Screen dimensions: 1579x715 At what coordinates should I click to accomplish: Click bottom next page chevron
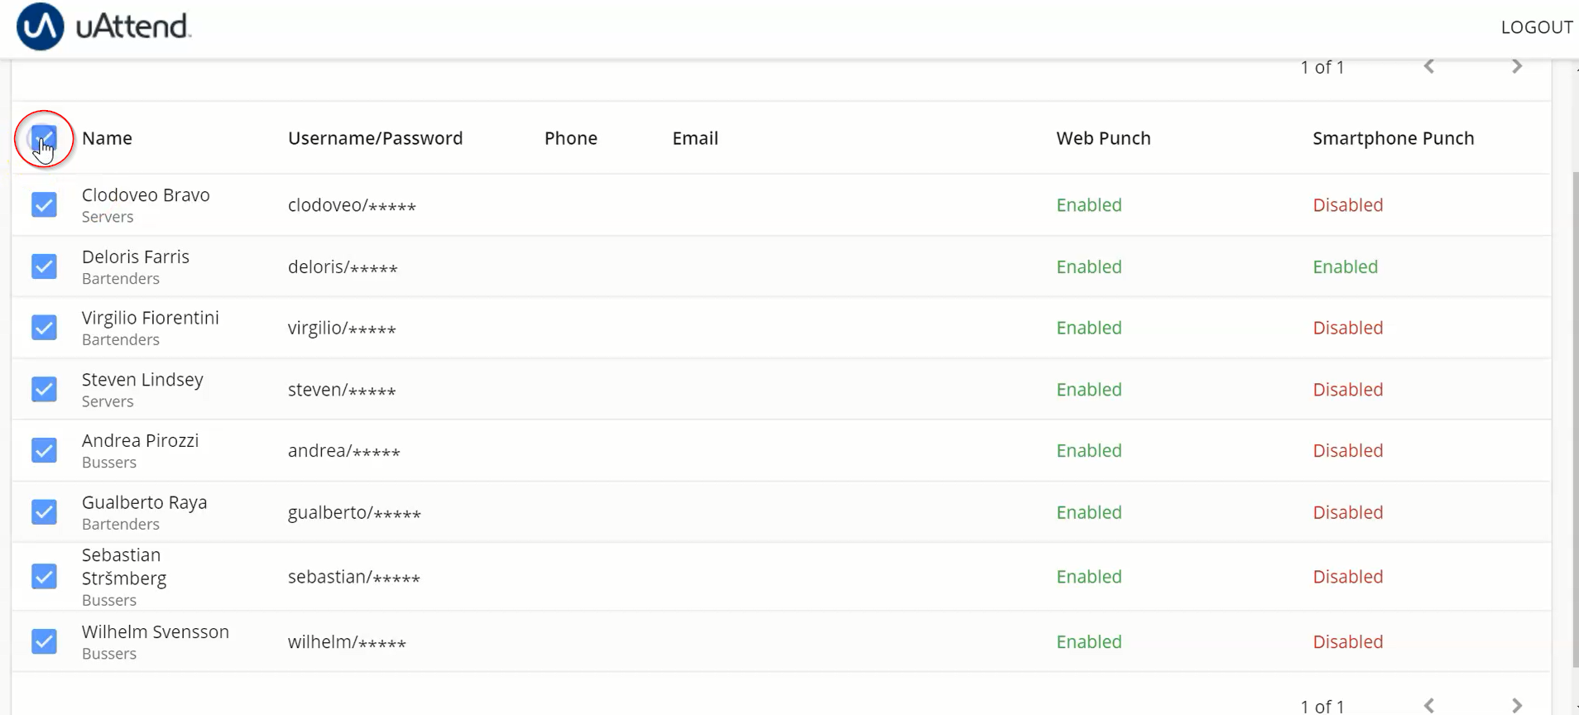(x=1517, y=705)
